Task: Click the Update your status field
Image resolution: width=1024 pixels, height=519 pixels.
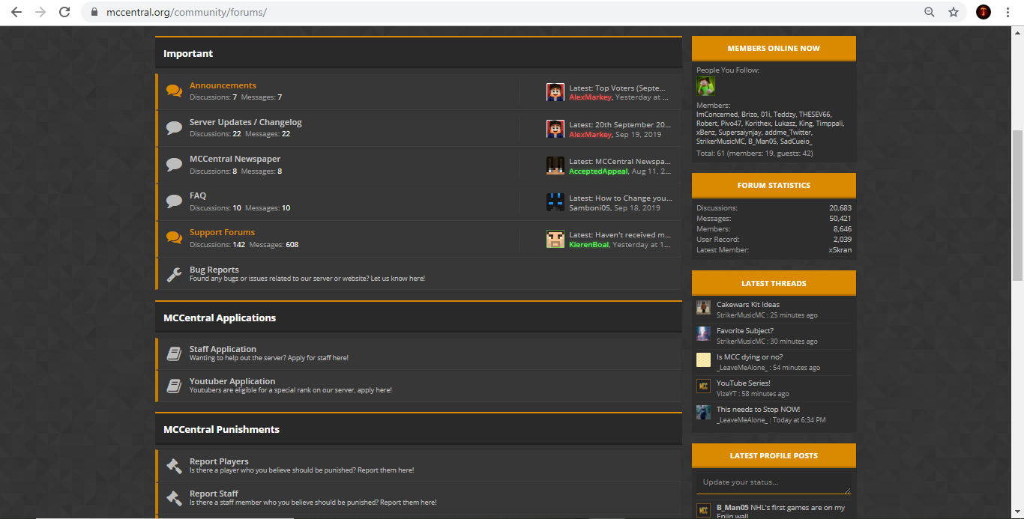Action: pos(774,483)
